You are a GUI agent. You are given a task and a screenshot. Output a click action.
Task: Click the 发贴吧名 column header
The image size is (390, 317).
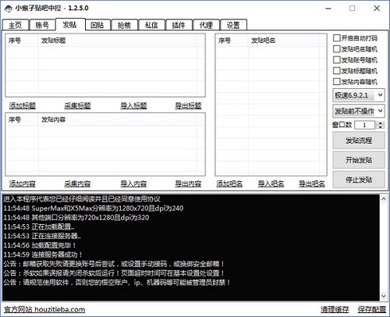[x=283, y=41]
